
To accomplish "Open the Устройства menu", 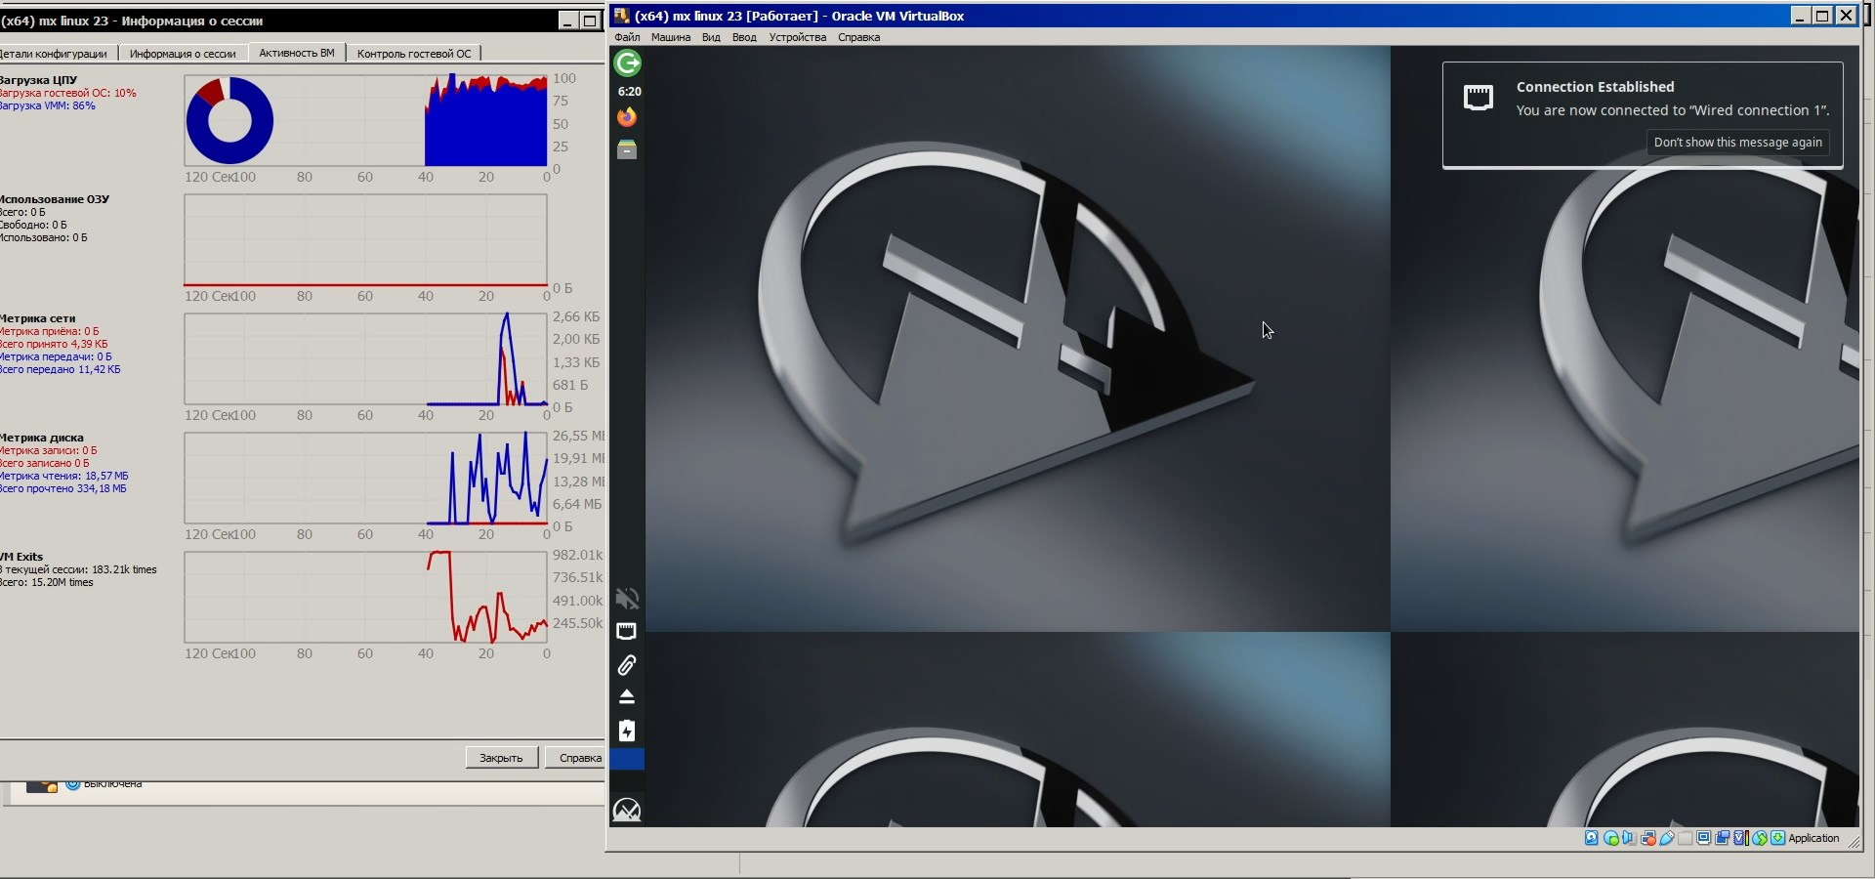I will 797,37.
